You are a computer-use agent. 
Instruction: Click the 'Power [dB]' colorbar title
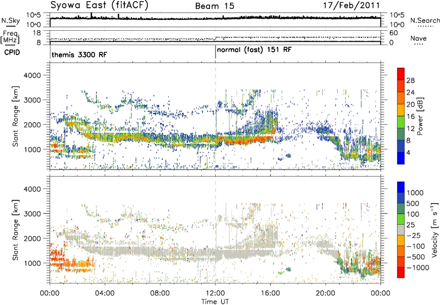(x=420, y=116)
